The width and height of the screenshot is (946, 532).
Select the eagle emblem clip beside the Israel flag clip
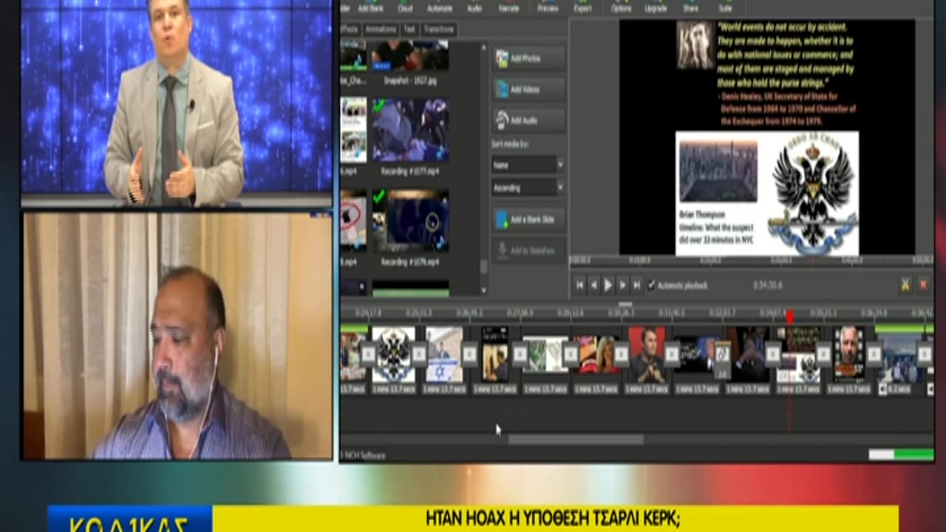pyautogui.click(x=393, y=354)
